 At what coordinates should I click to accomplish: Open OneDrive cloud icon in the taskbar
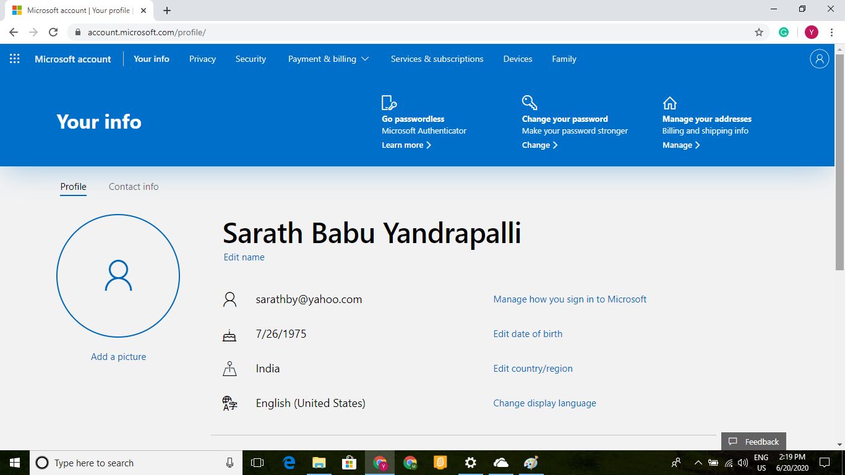click(501, 463)
